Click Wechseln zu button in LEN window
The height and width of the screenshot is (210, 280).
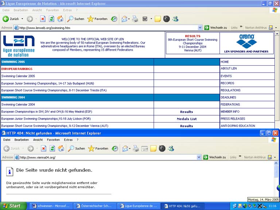click(215, 27)
